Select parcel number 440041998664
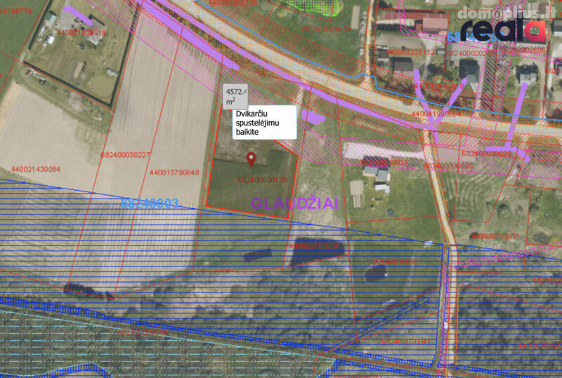 point(436,114)
